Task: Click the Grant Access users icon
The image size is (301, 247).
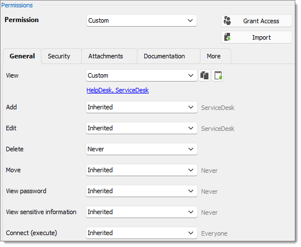Action: click(x=228, y=21)
